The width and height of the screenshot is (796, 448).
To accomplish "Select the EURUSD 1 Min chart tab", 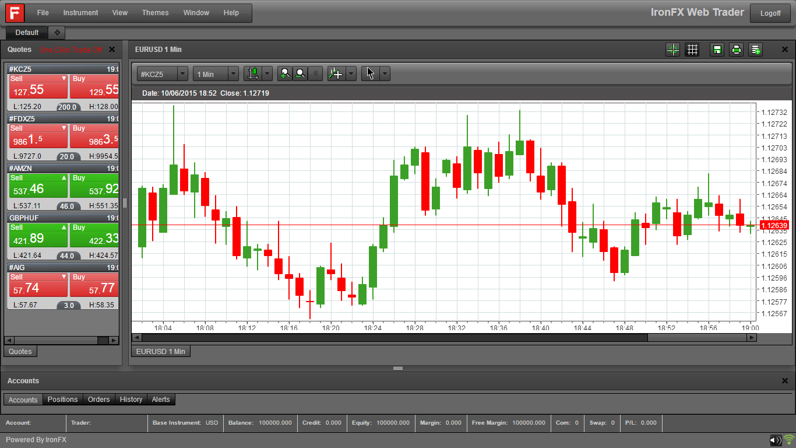I will [x=160, y=351].
